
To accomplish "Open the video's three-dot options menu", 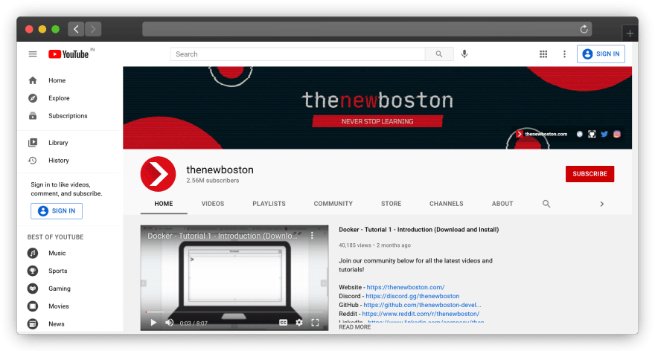I will pos(312,236).
